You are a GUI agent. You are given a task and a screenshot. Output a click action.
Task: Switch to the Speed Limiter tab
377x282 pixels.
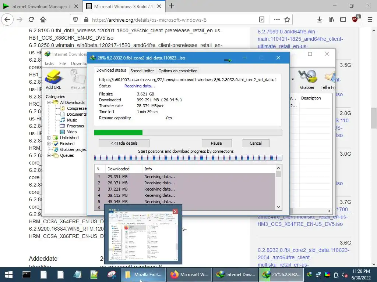142,71
